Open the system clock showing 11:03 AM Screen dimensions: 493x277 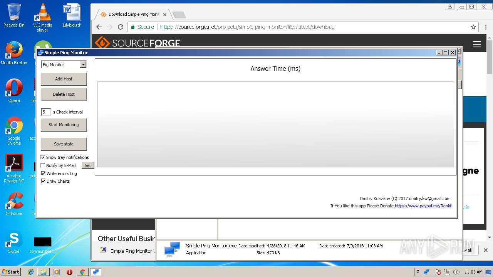[x=473, y=272]
